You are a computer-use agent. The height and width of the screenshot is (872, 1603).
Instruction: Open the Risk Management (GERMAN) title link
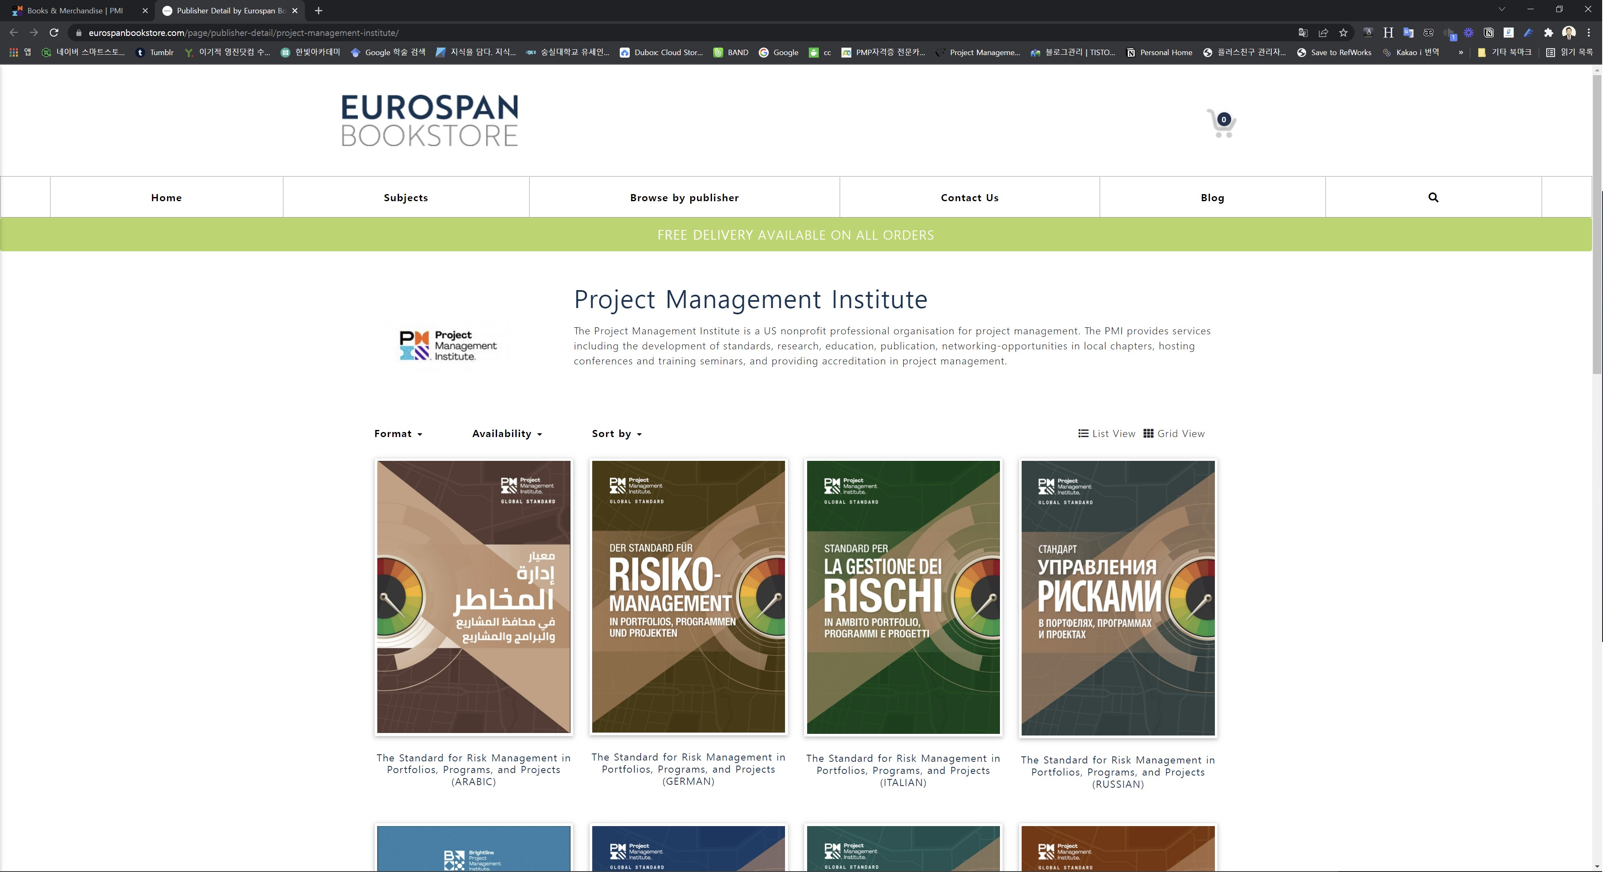[688, 769]
